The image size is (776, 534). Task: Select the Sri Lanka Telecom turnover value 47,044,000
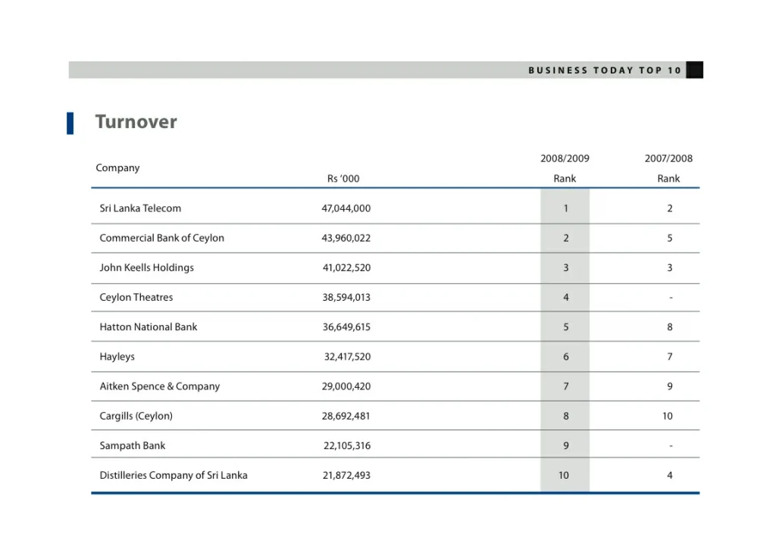tap(346, 208)
